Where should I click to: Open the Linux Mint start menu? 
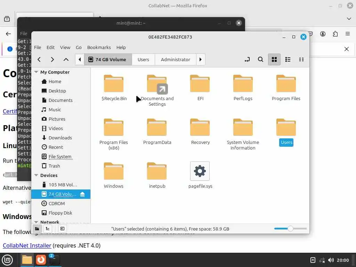click(x=7, y=260)
